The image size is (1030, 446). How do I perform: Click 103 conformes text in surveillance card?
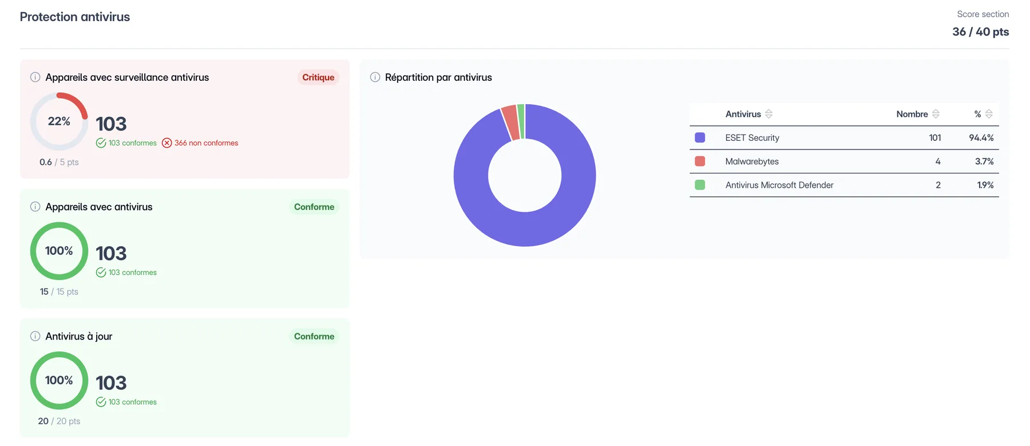tap(132, 143)
